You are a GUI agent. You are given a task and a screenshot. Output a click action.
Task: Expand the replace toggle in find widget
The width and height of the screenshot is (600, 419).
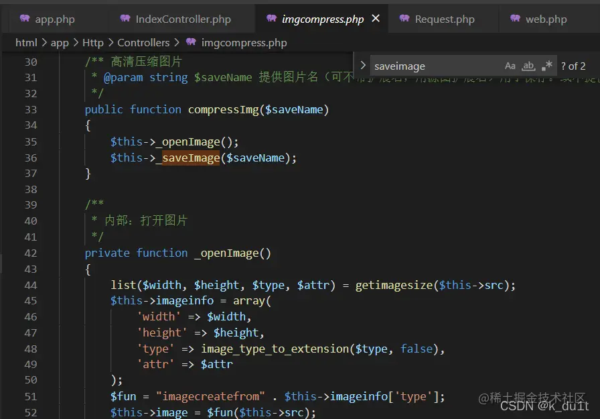pyautogui.click(x=363, y=66)
